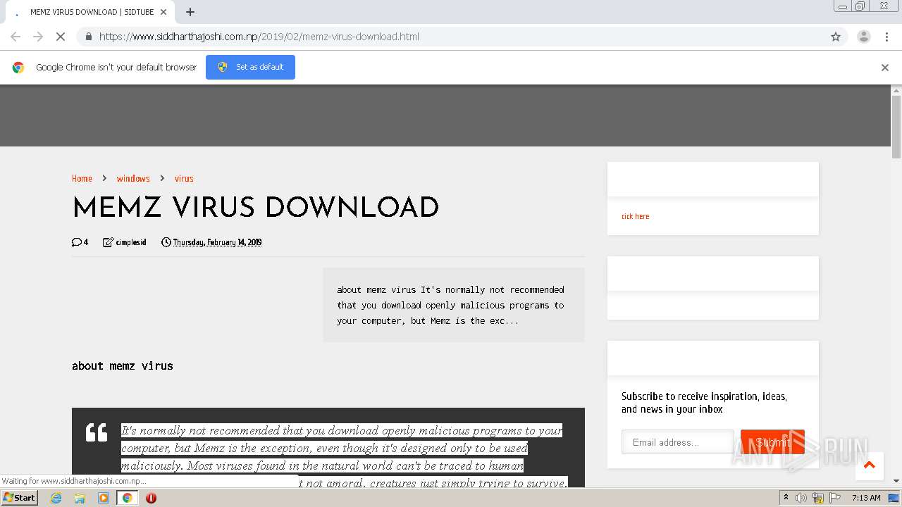Click the browser forward arrow
The height and width of the screenshot is (507, 902).
[38, 37]
